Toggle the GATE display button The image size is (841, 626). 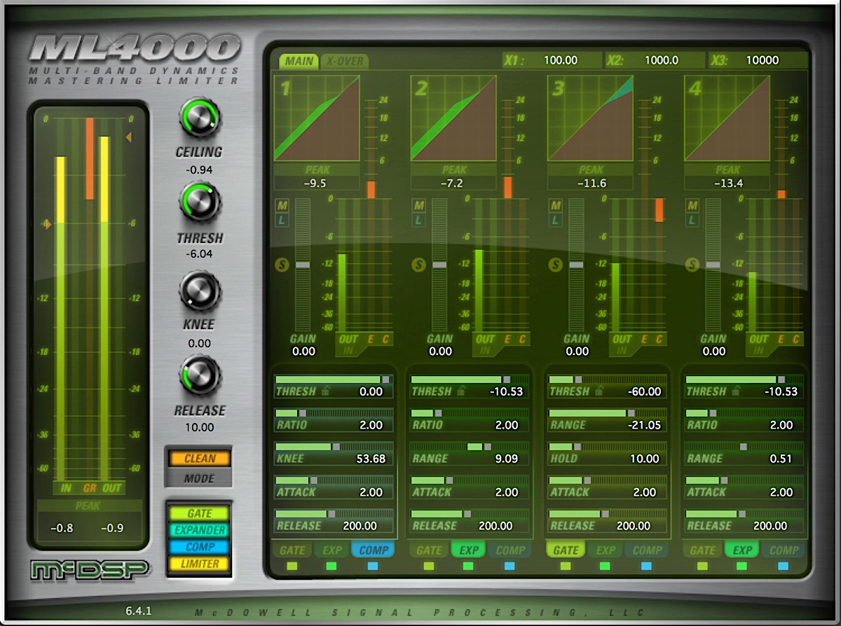[x=200, y=513]
